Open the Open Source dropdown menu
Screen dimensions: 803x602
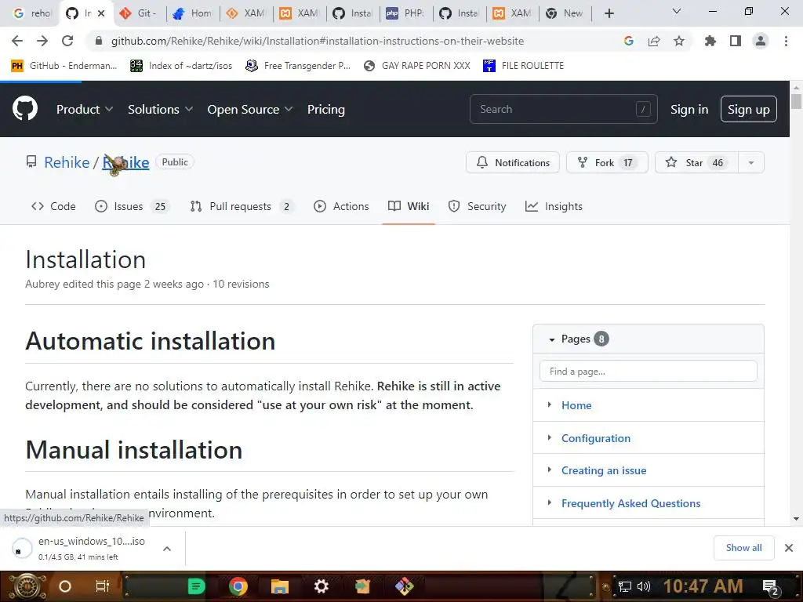point(250,110)
